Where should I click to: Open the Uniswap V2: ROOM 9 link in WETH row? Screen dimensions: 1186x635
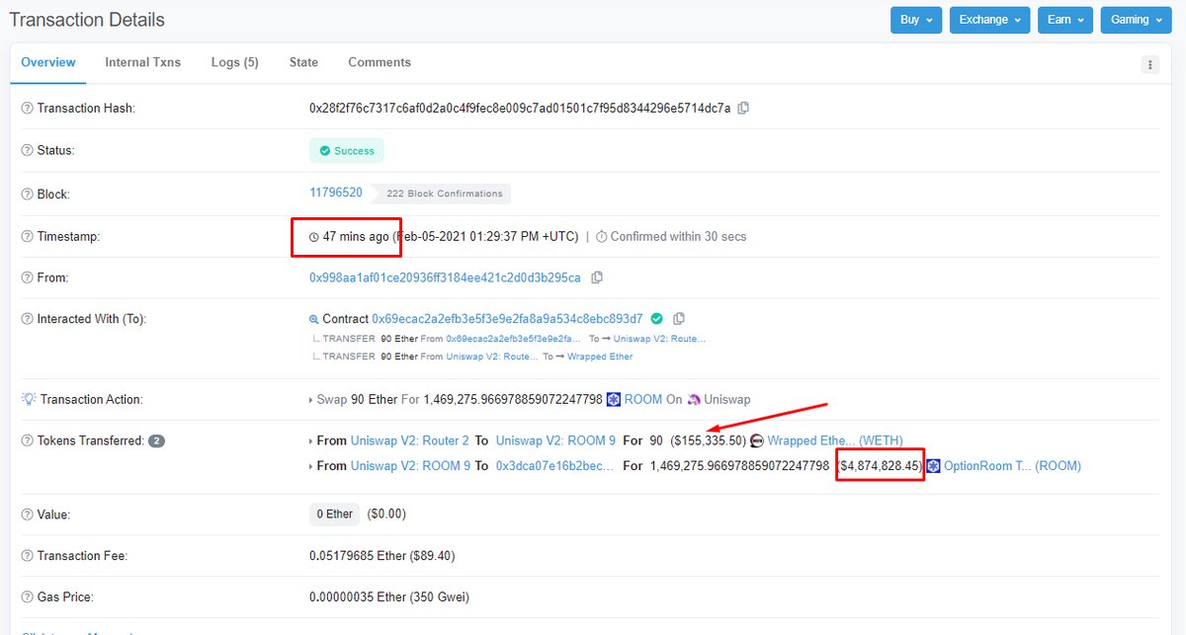tap(555, 440)
